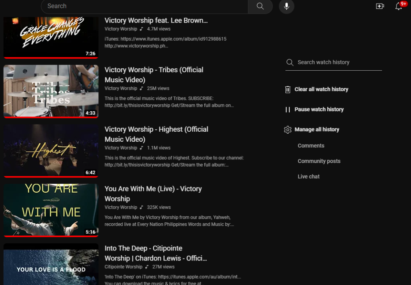Click red progress bar under You Are With Me
The image size is (411, 285).
coord(51,236)
